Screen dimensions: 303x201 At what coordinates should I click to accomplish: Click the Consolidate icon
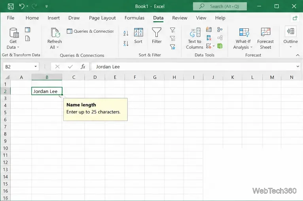[220, 30]
